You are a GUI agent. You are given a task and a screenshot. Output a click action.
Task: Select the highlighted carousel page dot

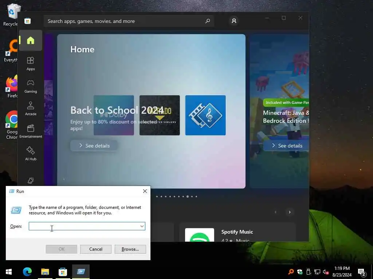(188, 197)
